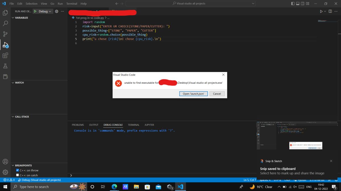Open the Explorer view in activity bar
The image size is (341, 191).
pos(5,13)
